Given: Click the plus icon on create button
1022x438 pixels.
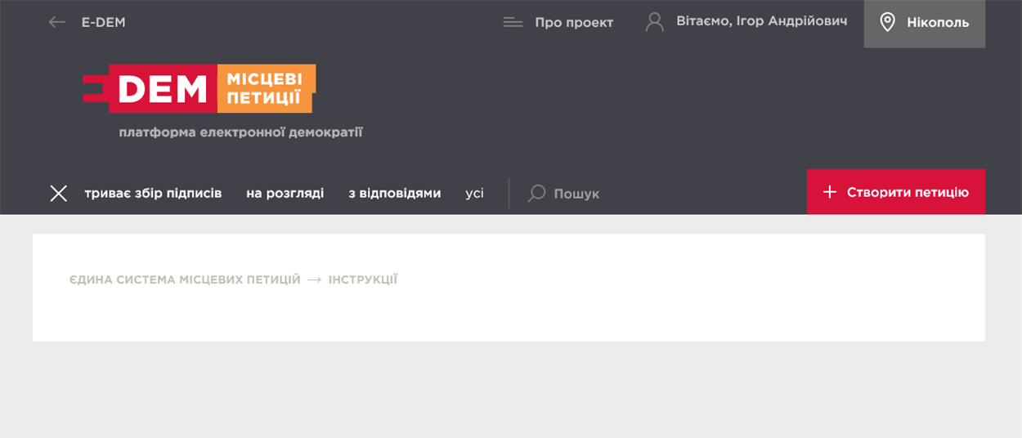Looking at the screenshot, I should (830, 192).
